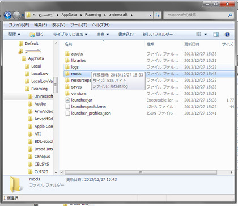Click the JSON ファイル type cell

[160, 113]
